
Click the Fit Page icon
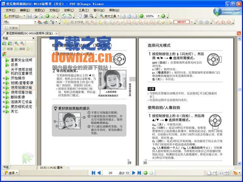(x=129, y=16)
